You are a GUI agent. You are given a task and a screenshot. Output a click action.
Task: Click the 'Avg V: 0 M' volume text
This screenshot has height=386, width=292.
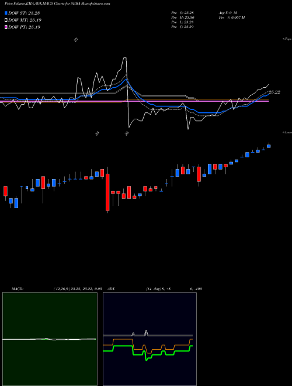click(x=227, y=12)
